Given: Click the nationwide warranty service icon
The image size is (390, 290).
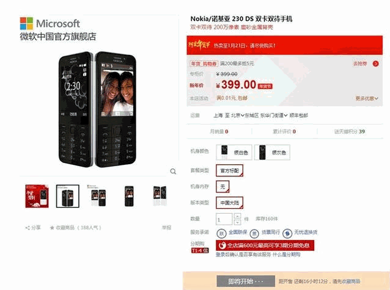Looking at the screenshot, I should coord(221,233).
